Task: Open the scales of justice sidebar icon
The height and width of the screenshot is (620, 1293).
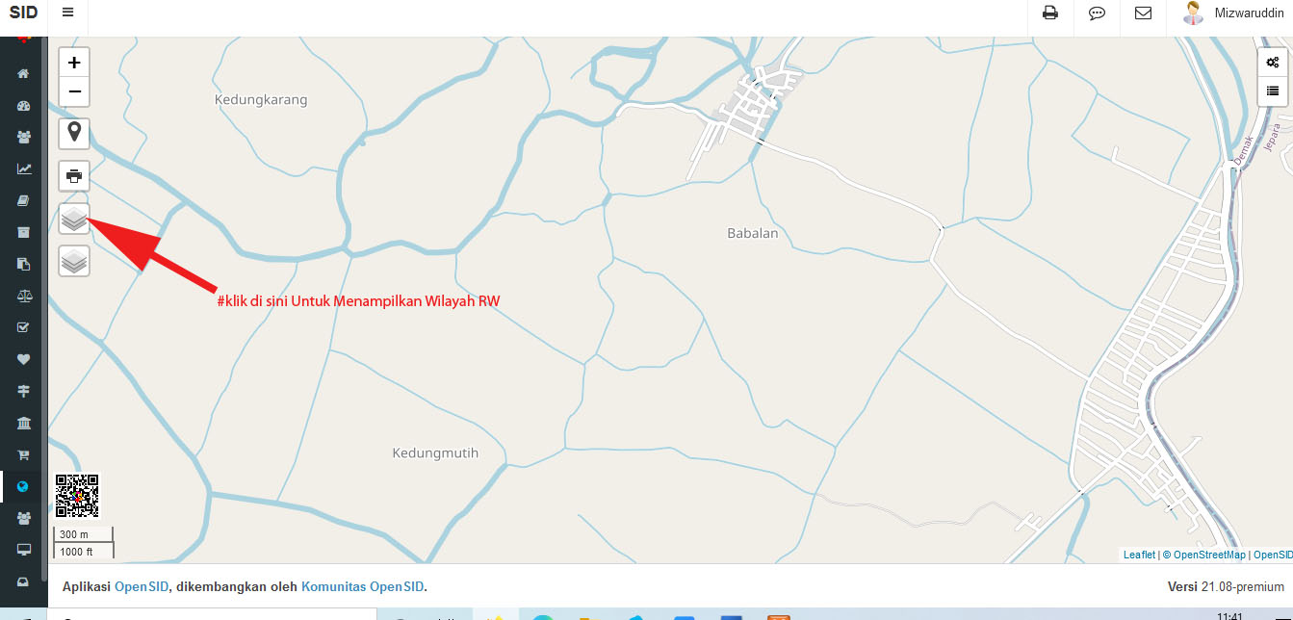Action: click(x=23, y=296)
